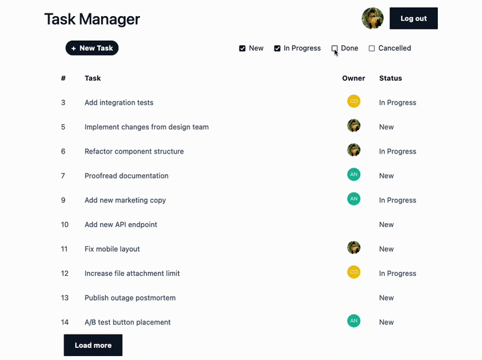Click owner avatar for Increase file attachment limit

click(x=353, y=272)
